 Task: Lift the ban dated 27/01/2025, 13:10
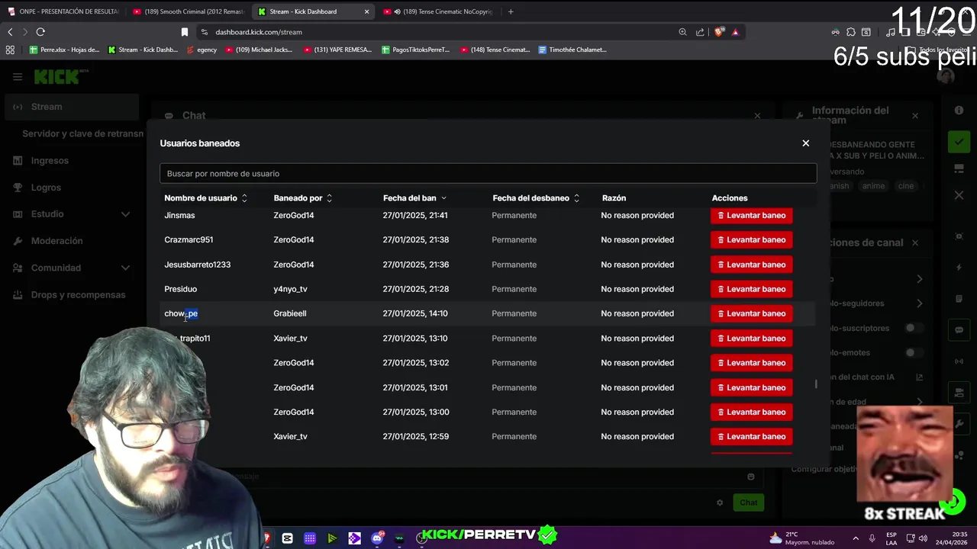(751, 339)
